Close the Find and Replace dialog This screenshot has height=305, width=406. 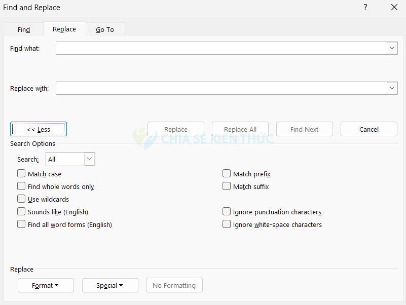tap(394, 8)
